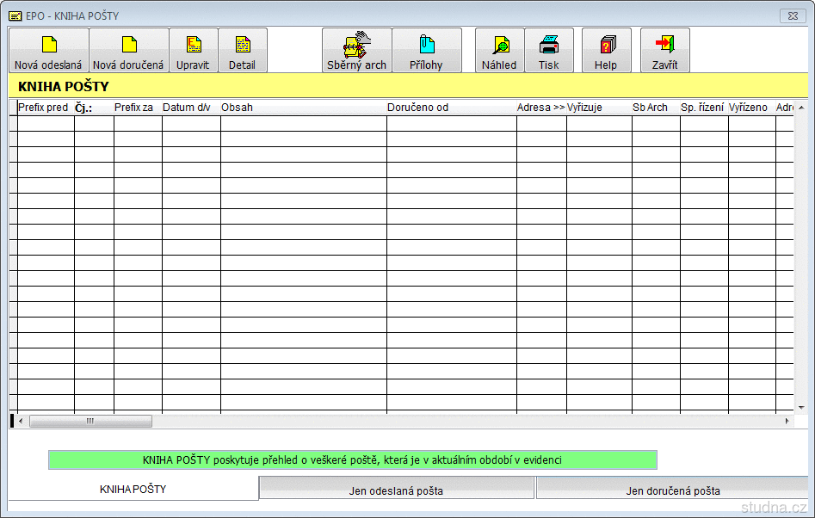Click the Vyřízeno column header
This screenshot has height=518, width=815.
(751, 108)
